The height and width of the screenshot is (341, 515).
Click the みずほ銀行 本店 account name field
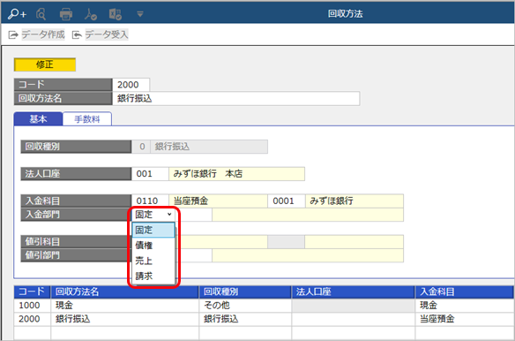pos(237,174)
